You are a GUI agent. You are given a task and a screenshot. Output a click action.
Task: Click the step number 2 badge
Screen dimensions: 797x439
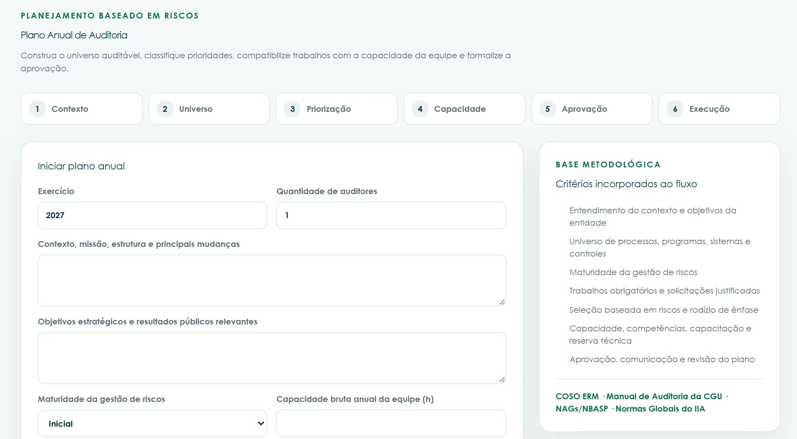coord(165,109)
